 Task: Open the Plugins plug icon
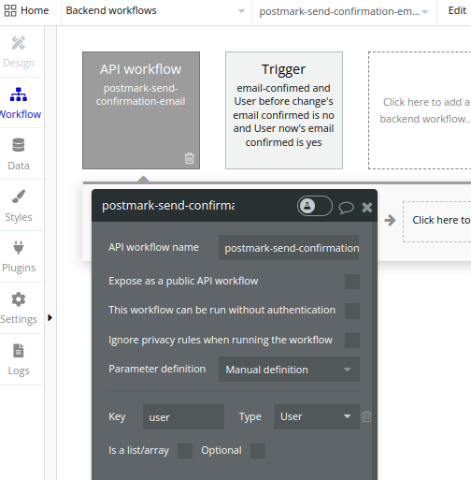[x=19, y=248]
